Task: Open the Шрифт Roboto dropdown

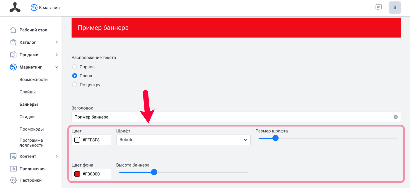Action: (x=183, y=140)
